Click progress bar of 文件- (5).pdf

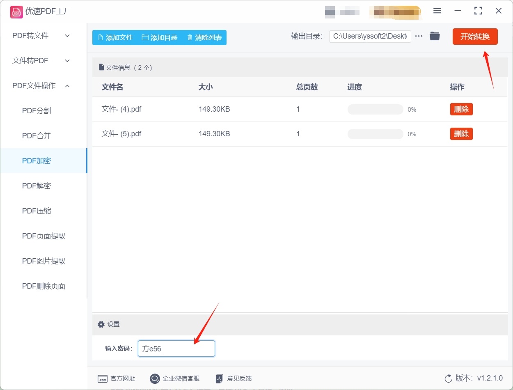coord(376,134)
